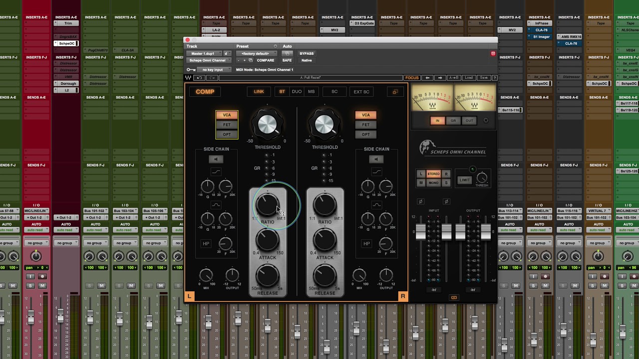Click COMPARE button
The image size is (639, 359).
point(266,60)
